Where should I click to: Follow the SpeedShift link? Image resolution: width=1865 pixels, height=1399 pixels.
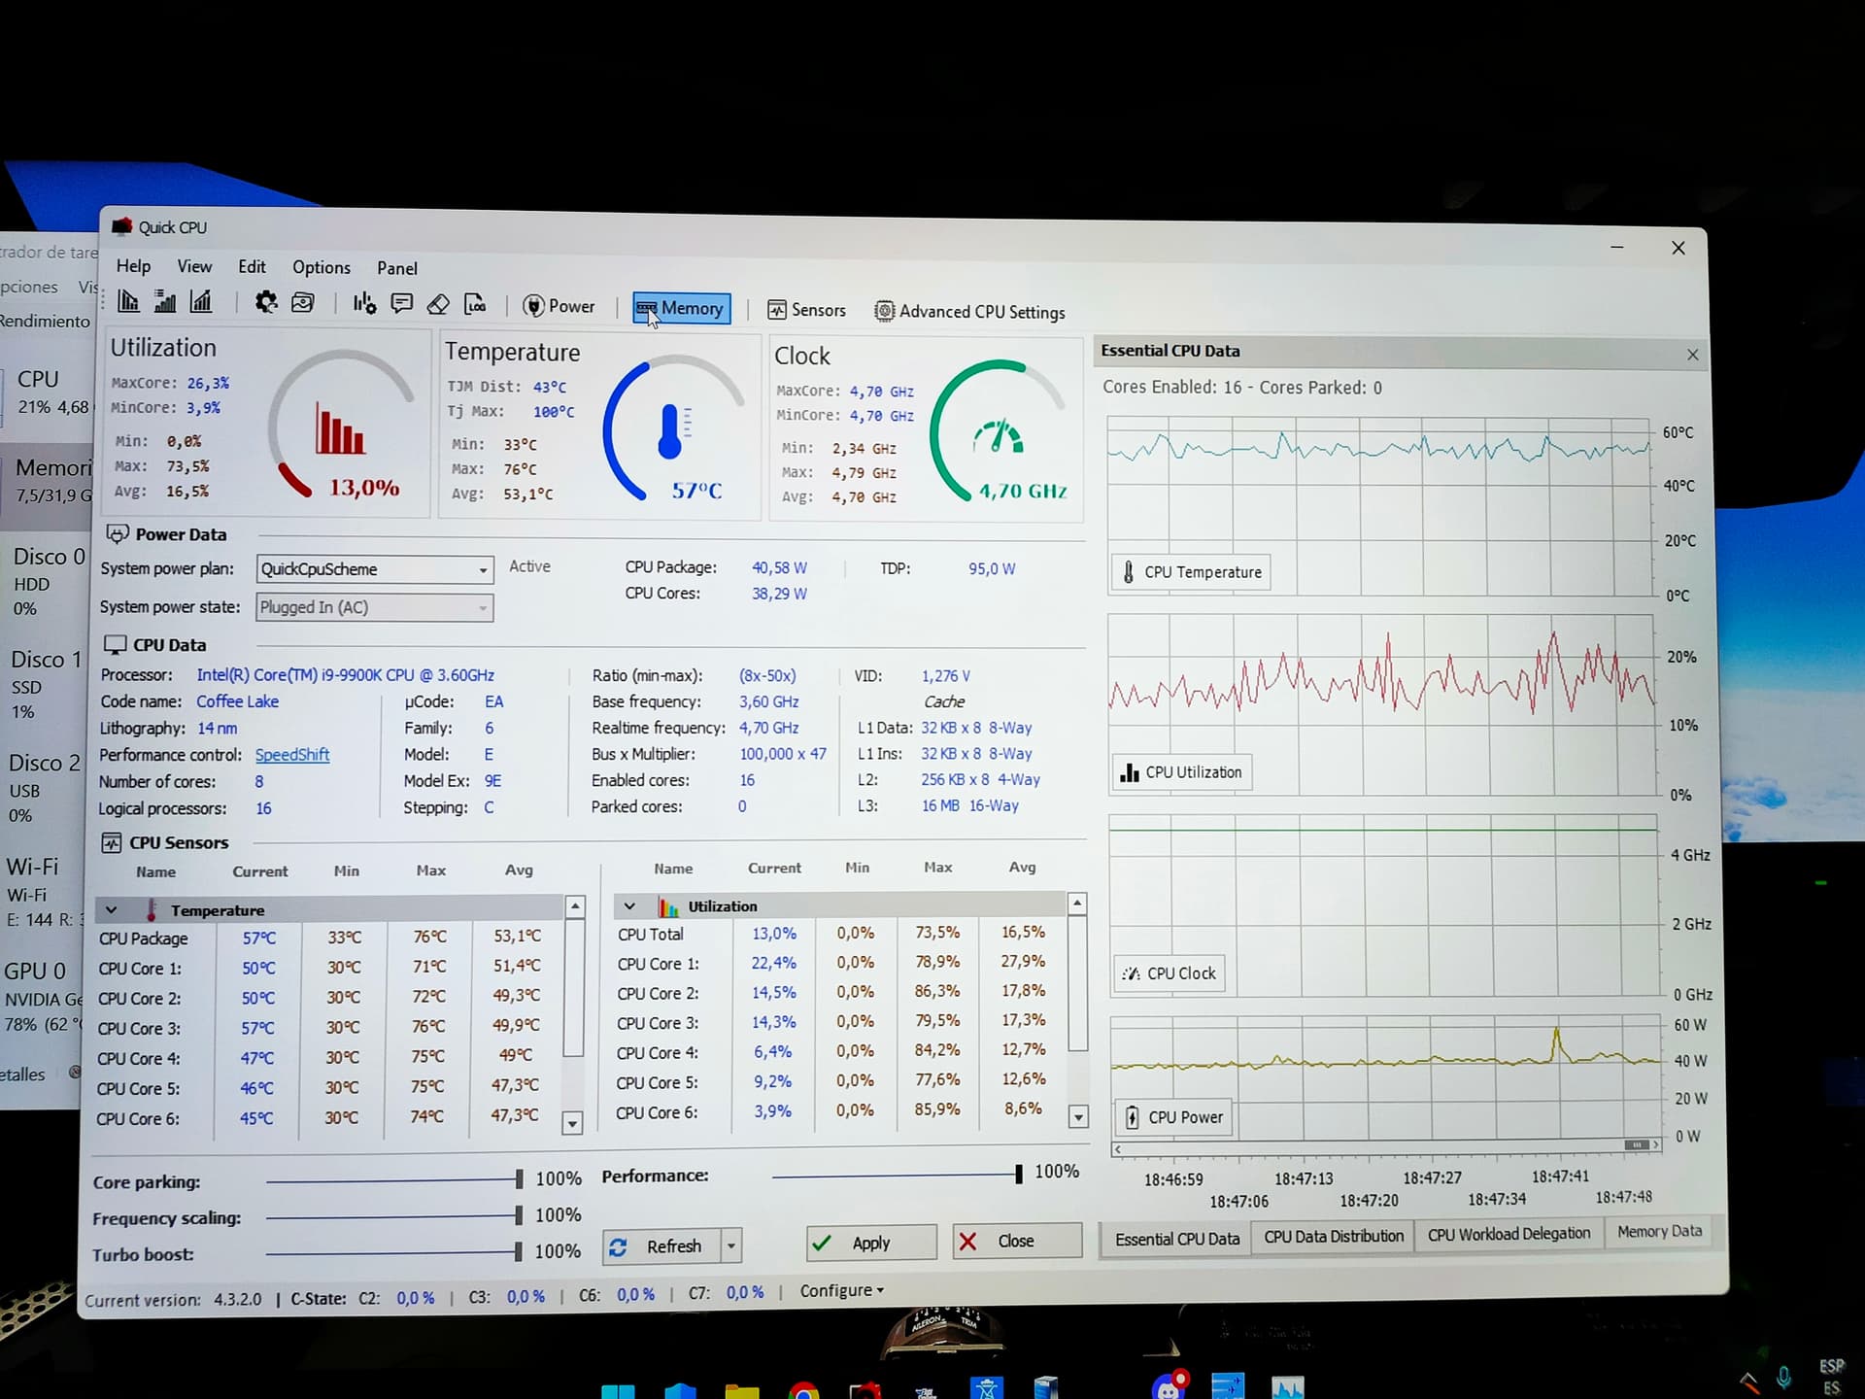tap(292, 755)
